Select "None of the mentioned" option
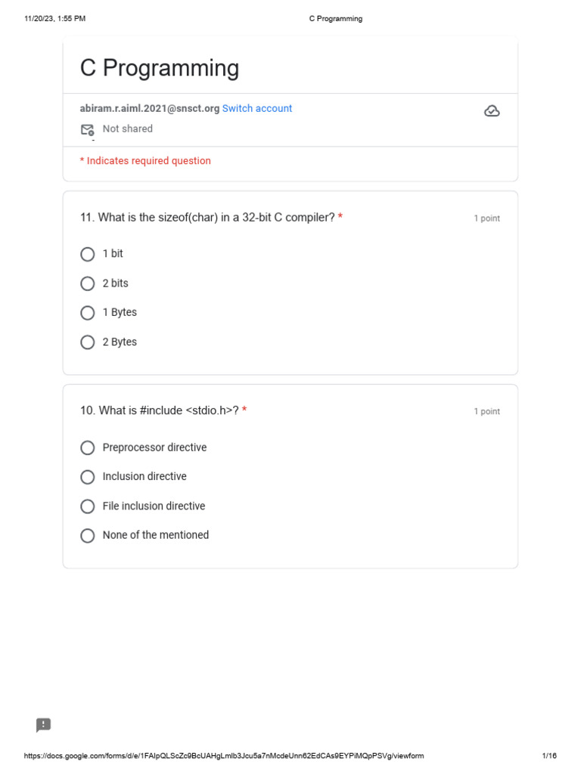Viewport: 581px width, 774px height. tap(88, 536)
